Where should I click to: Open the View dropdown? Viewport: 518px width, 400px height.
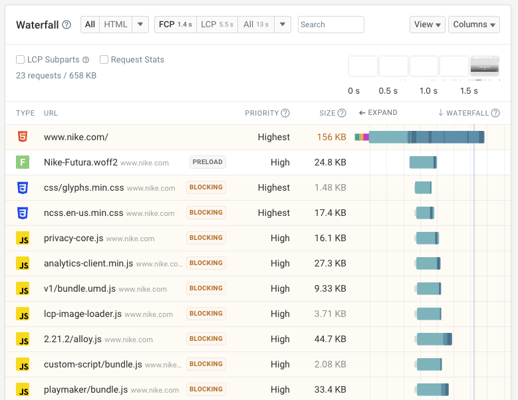[428, 25]
